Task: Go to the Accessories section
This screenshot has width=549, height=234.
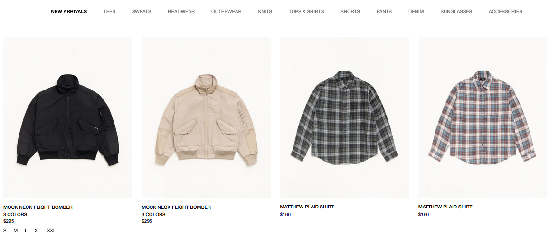Action: click(x=505, y=11)
